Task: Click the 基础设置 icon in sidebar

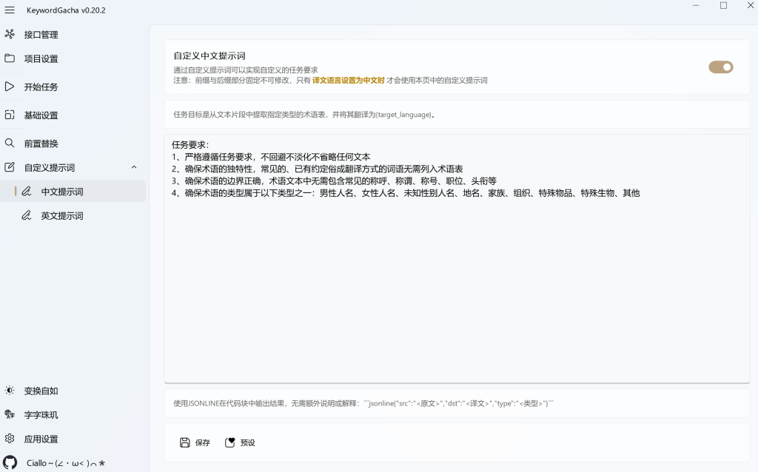Action: (x=10, y=115)
